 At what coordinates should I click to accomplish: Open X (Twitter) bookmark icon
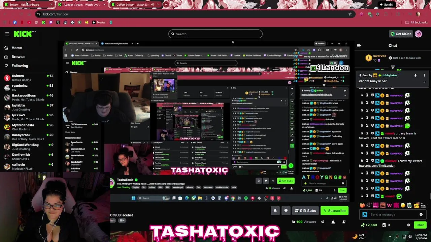58,23
